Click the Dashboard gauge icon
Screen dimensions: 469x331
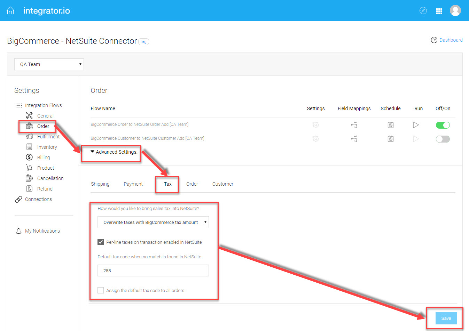coord(434,40)
